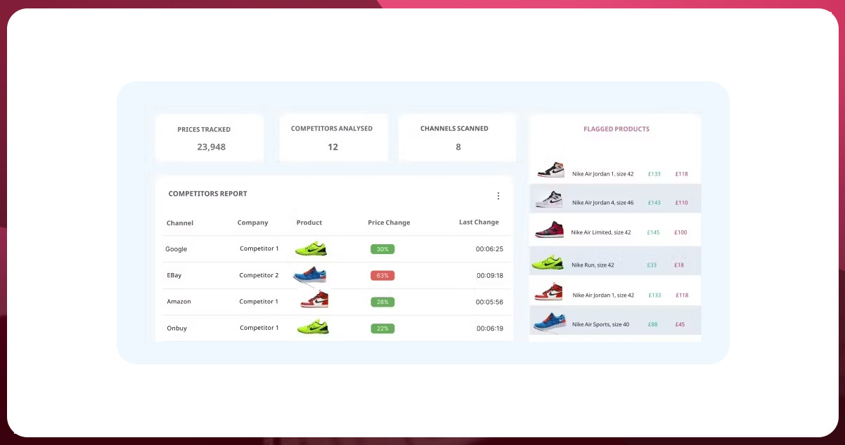Screen dimensions: 845x445
Task: Click the green shoe thumbnail in the Onbuy row
Action: coord(312,327)
